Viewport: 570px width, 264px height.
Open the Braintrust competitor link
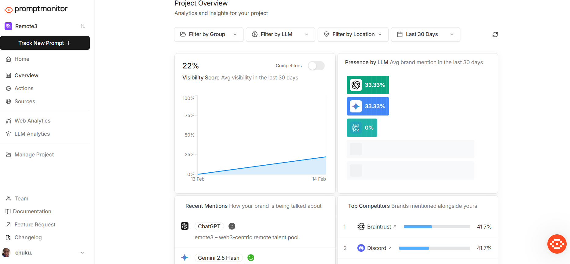click(x=382, y=227)
